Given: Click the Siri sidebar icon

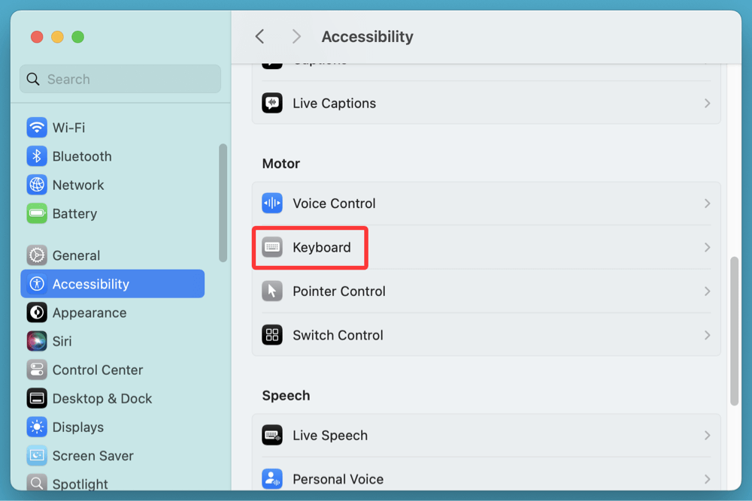Looking at the screenshot, I should 36,341.
